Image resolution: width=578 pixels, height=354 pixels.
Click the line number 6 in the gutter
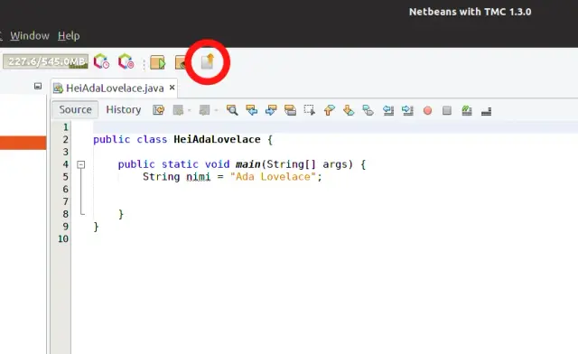click(65, 189)
